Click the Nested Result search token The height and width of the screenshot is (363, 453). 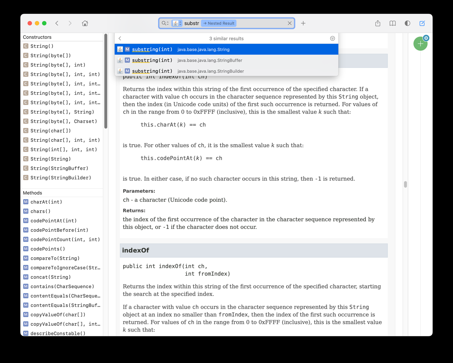(x=219, y=23)
